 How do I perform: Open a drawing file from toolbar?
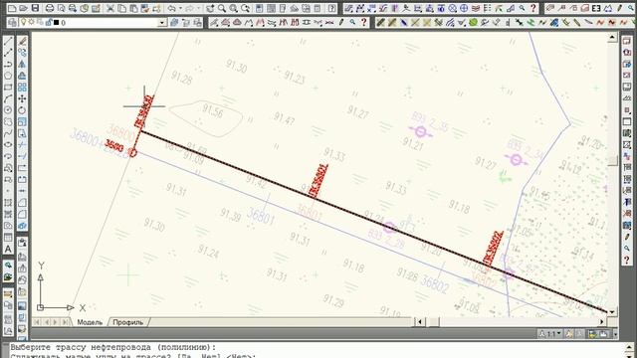[x=24, y=8]
